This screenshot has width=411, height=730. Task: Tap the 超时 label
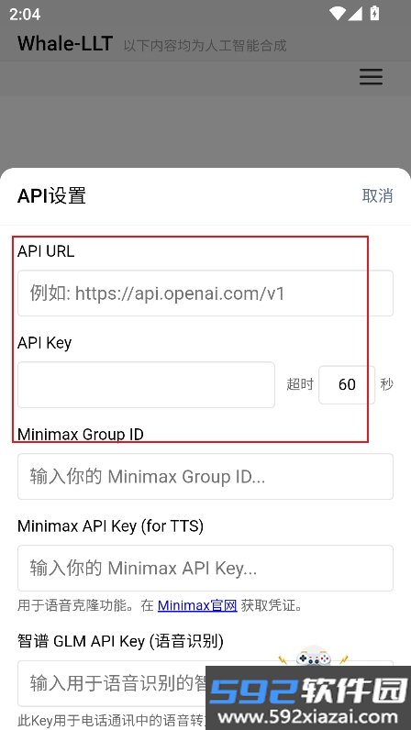coord(300,384)
